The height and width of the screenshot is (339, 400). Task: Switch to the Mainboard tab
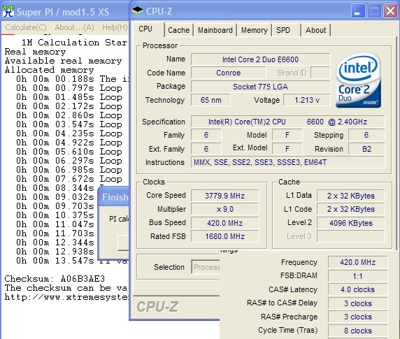[215, 30]
